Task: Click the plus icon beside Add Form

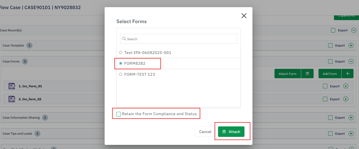Action: pos(348,74)
